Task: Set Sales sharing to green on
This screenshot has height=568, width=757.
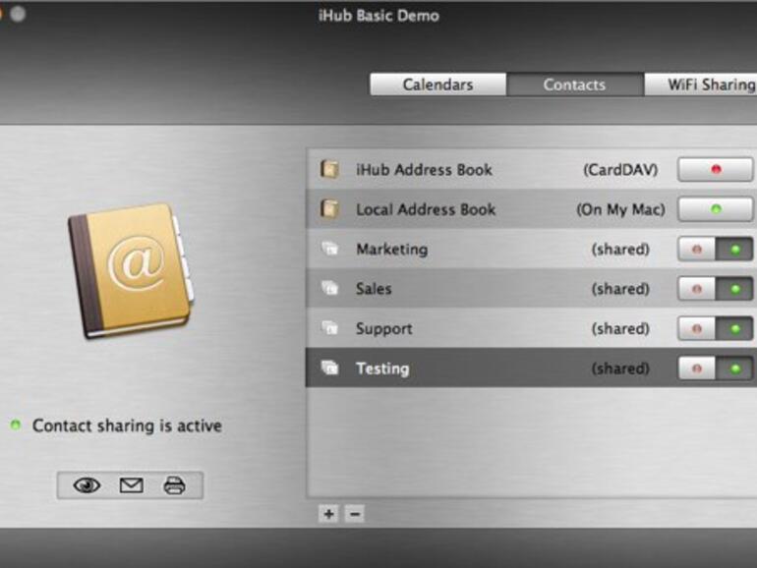Action: tap(734, 289)
